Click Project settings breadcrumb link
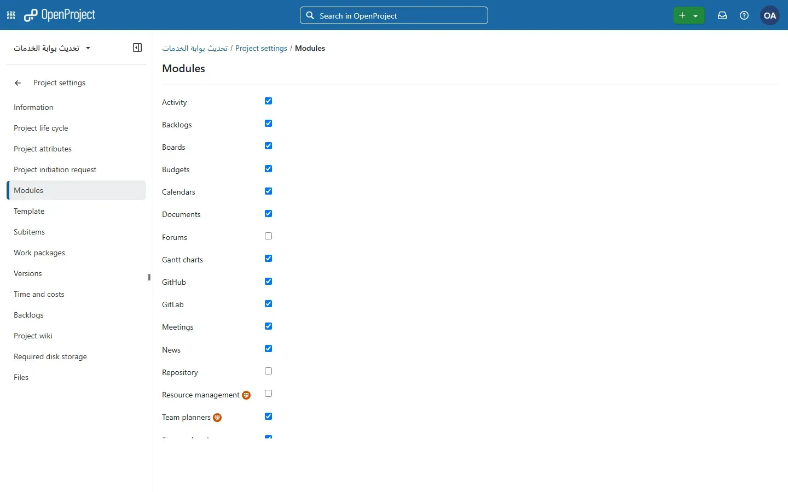Viewport: 788px width, 492px height. [x=261, y=48]
